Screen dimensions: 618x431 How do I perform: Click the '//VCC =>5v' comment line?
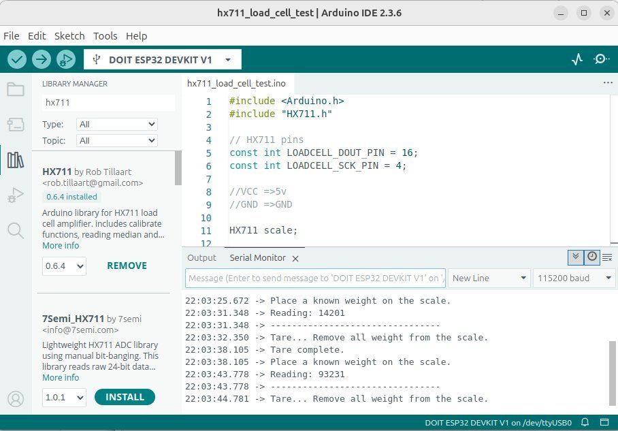coord(258,191)
